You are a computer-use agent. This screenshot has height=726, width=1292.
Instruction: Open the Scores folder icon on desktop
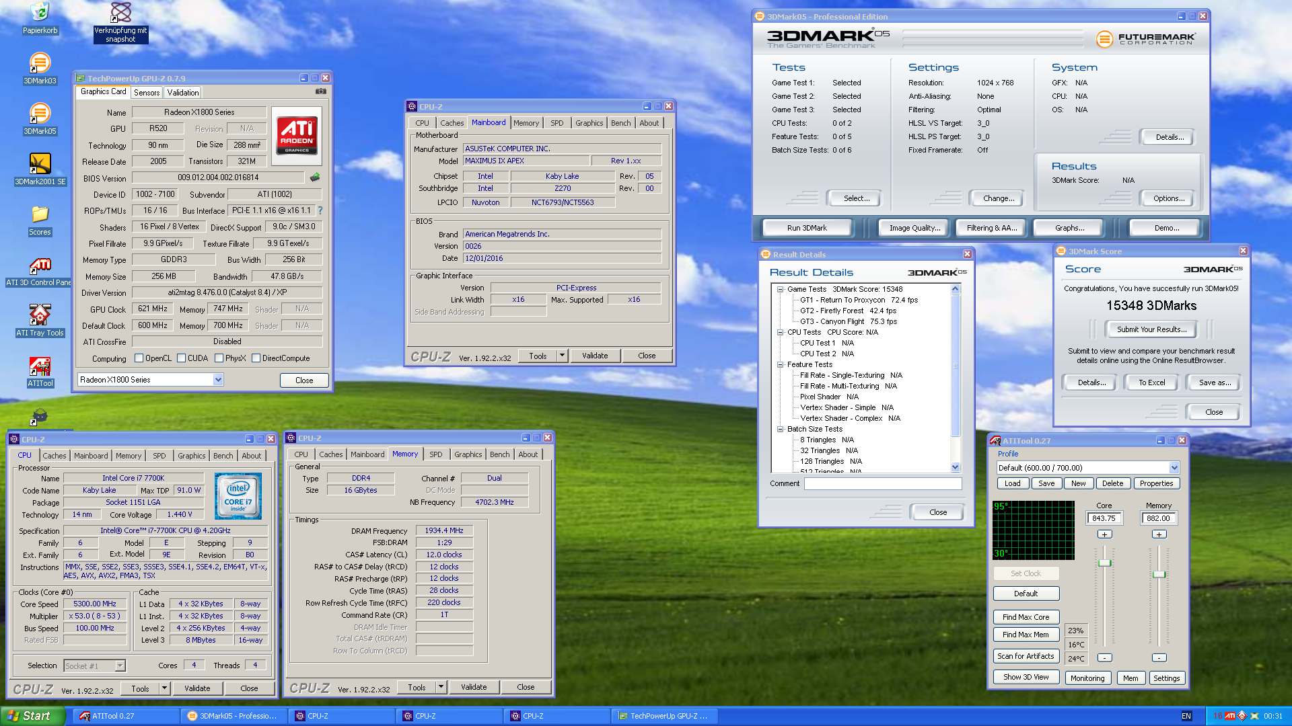[x=40, y=220]
